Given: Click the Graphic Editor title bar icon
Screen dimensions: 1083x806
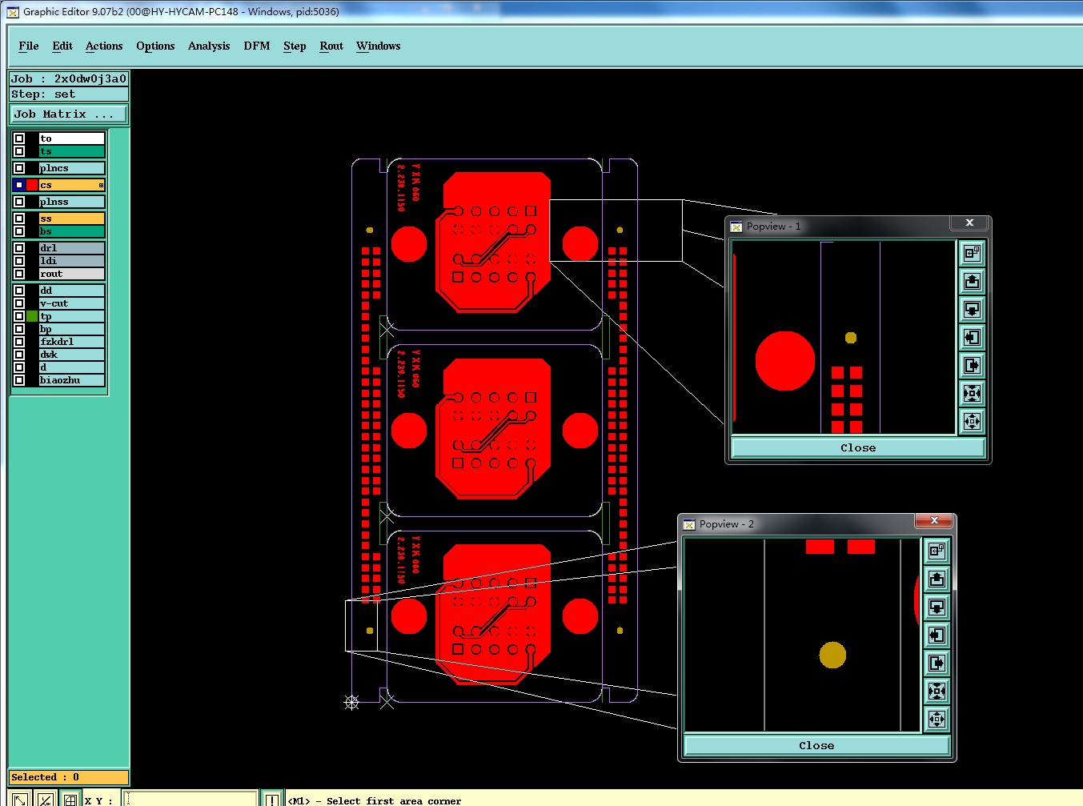Looking at the screenshot, I should coord(13,12).
